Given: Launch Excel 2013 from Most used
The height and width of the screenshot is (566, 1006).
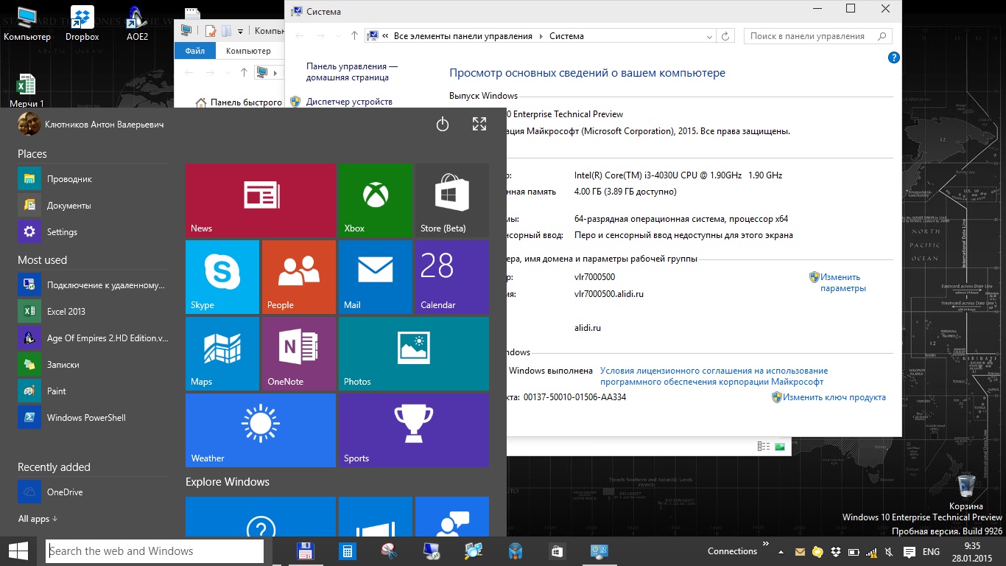Looking at the screenshot, I should click(x=93, y=311).
